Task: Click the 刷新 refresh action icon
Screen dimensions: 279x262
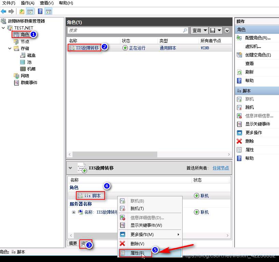Action: 239,72
